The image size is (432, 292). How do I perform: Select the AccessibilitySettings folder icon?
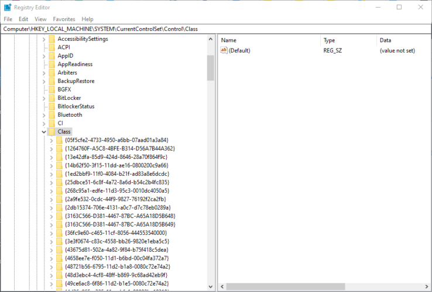[x=52, y=39]
